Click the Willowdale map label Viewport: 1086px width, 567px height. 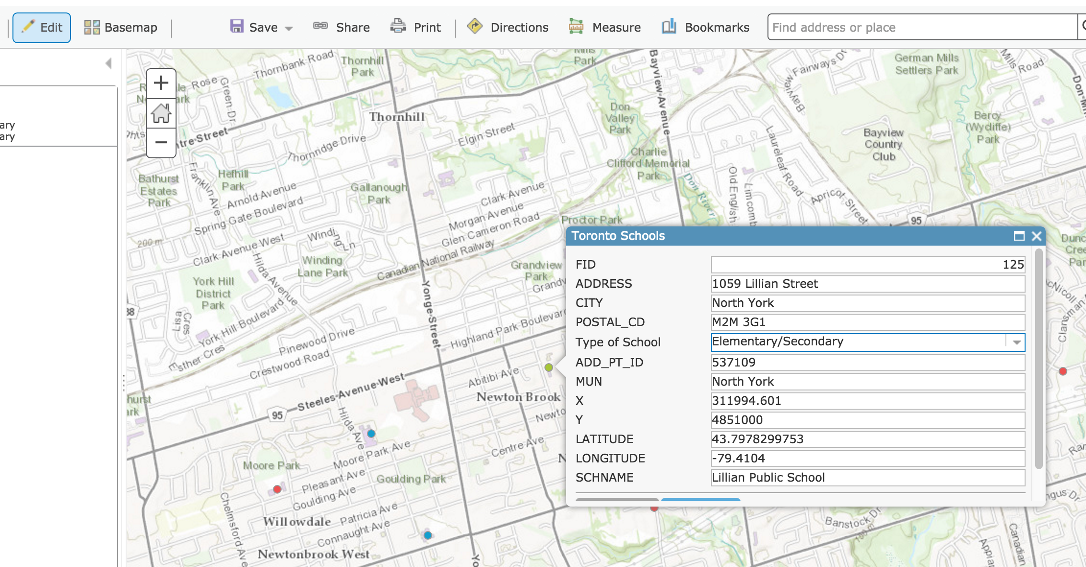[x=297, y=521]
